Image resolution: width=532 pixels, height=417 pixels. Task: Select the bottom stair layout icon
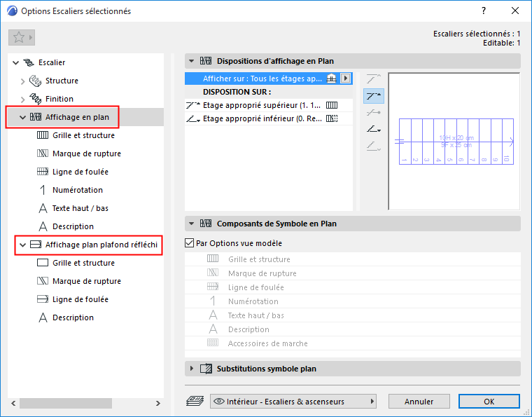pos(374,146)
